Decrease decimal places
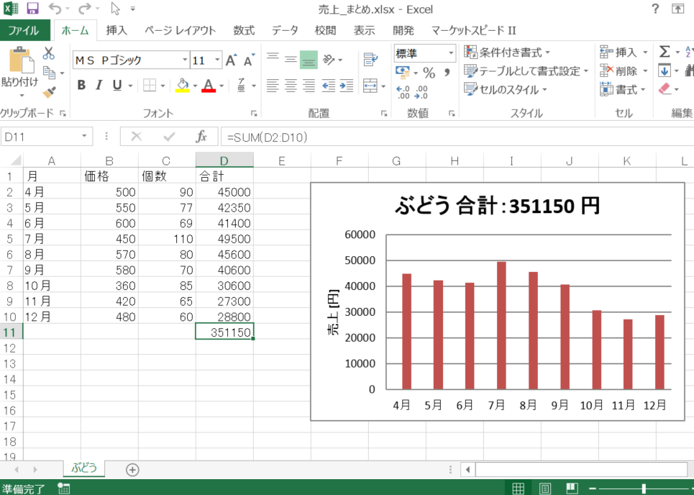694x495 pixels. click(421, 91)
